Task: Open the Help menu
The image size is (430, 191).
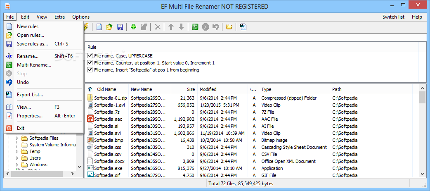Action: pos(417,17)
